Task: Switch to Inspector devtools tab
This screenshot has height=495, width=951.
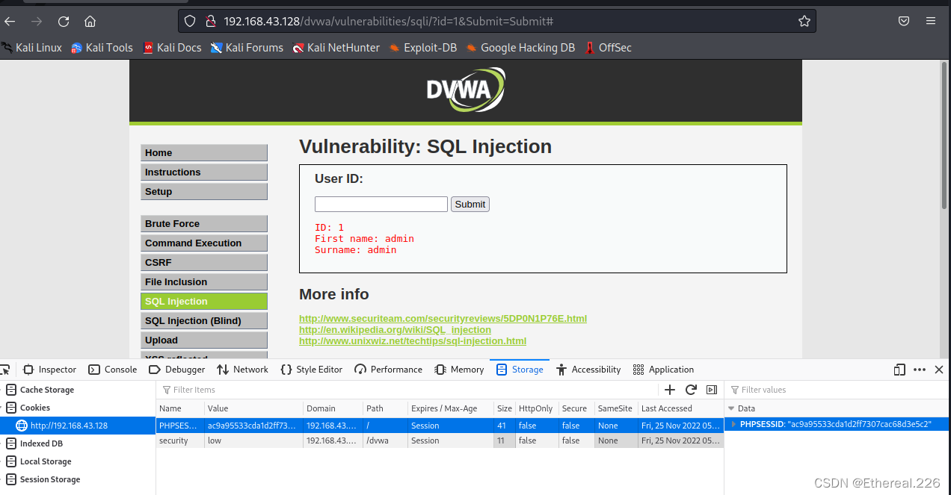Action: point(50,370)
